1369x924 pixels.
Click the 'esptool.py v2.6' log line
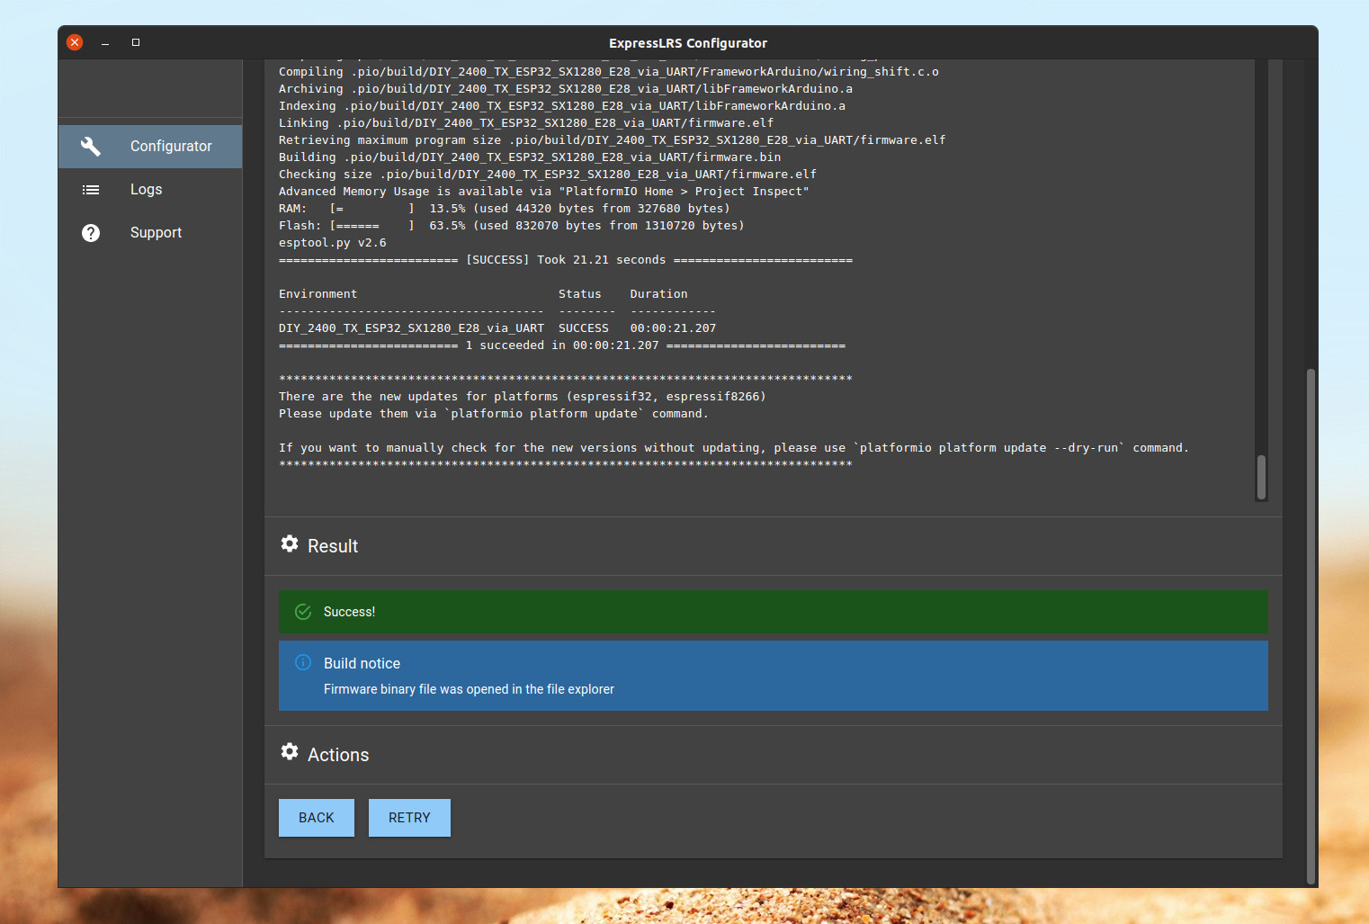click(333, 243)
